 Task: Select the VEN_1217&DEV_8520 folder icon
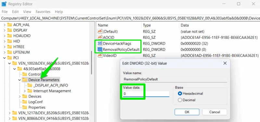[15, 113]
